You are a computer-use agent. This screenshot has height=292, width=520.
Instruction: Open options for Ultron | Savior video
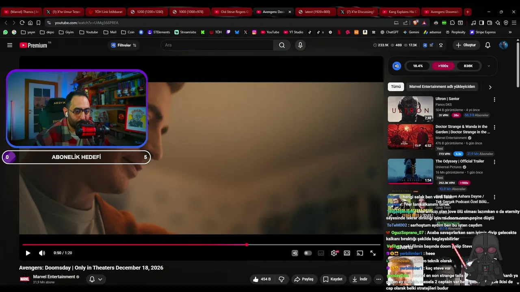point(494,99)
